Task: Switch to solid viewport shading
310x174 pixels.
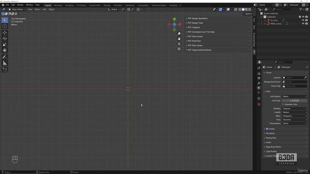Action: pyautogui.click(x=243, y=10)
